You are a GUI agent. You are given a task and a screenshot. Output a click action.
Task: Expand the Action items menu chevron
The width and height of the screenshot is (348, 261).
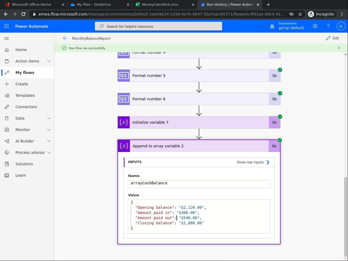tap(49, 61)
